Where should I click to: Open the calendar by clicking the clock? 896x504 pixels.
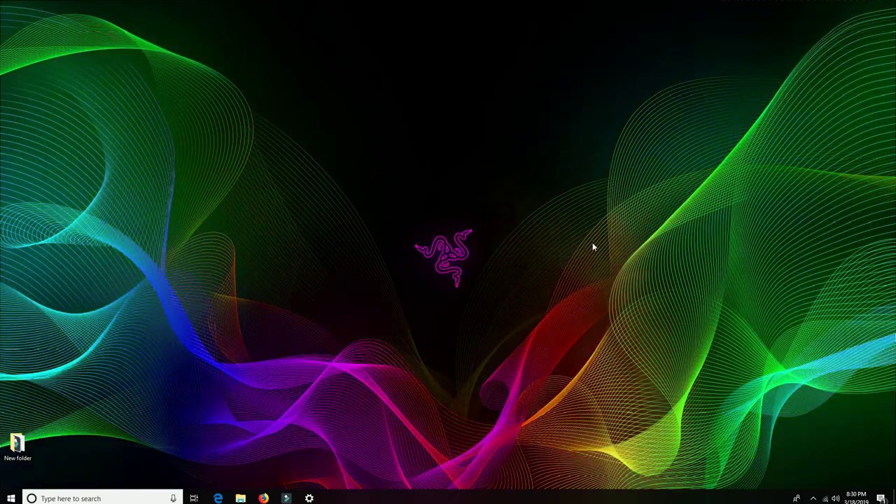click(x=857, y=494)
